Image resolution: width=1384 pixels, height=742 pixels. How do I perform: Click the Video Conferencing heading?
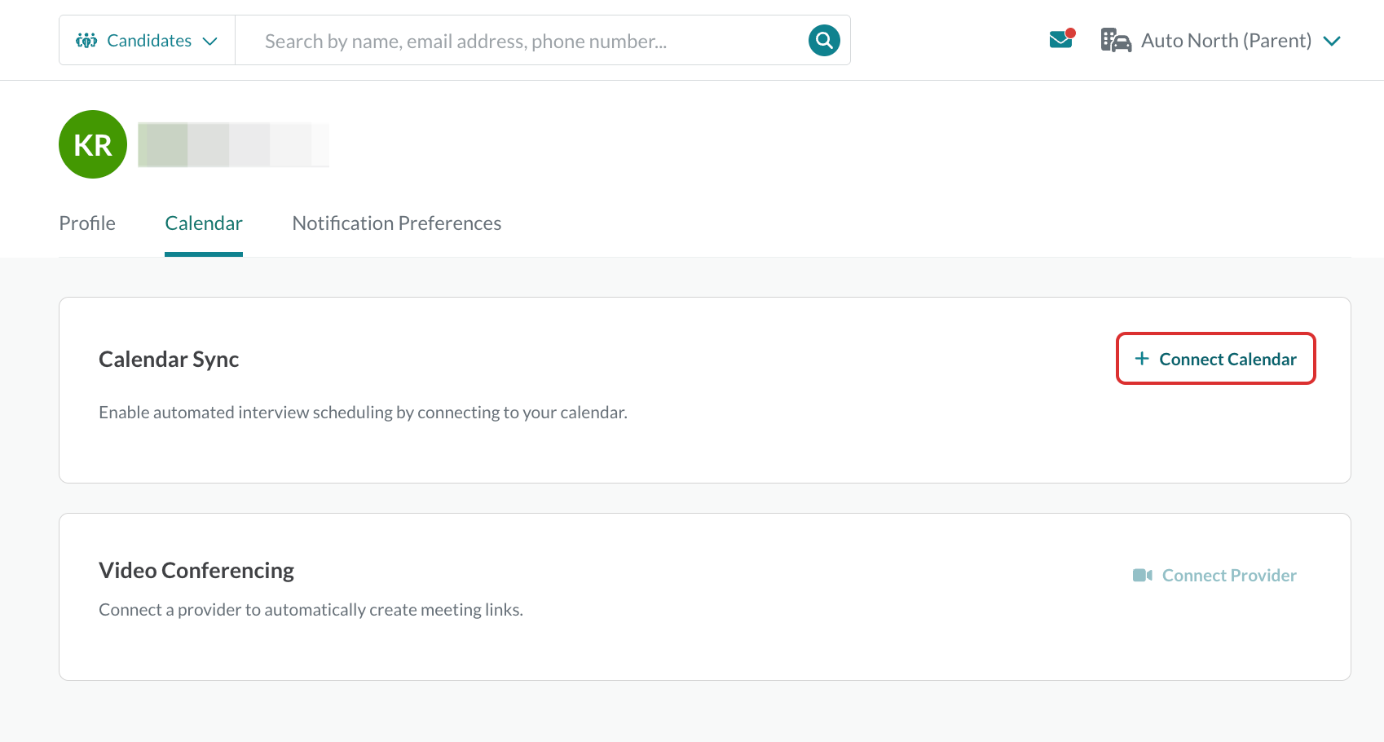[196, 571]
